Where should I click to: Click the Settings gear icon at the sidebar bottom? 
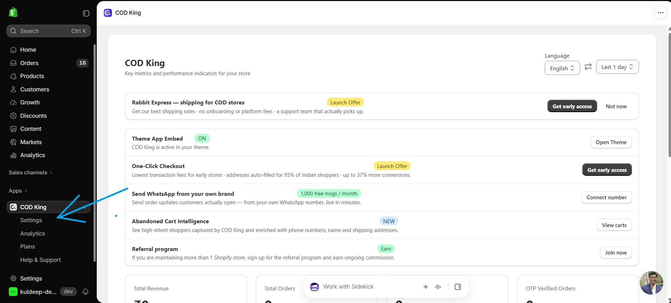[13, 278]
